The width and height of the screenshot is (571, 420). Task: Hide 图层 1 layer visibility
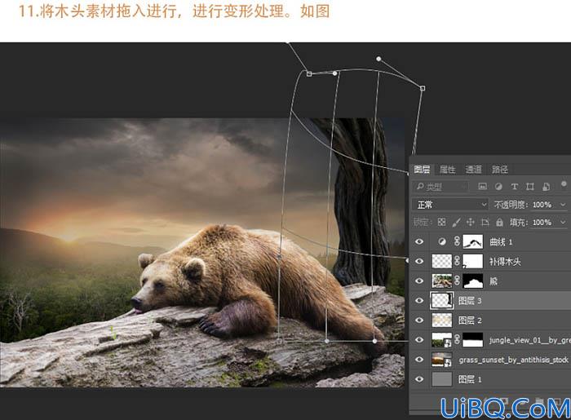419,379
